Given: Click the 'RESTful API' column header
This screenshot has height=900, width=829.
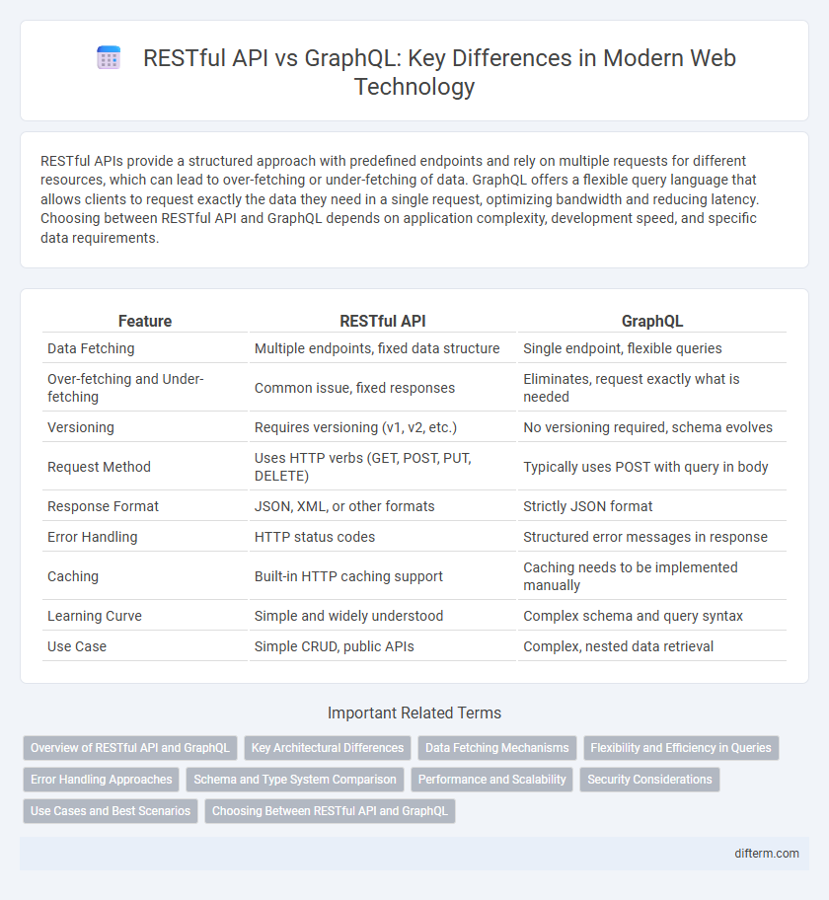Looking at the screenshot, I should pyautogui.click(x=383, y=321).
